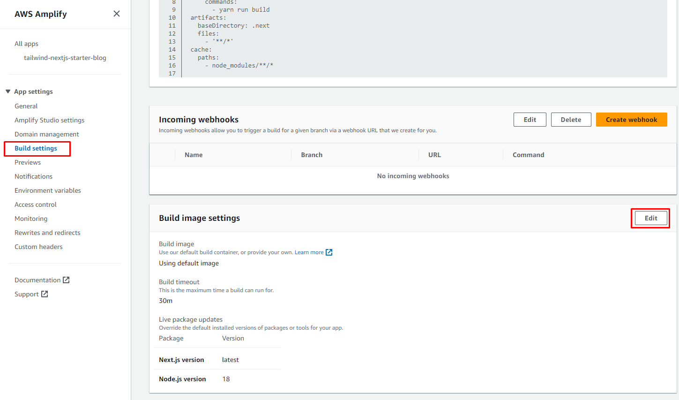Open Previews section
The width and height of the screenshot is (679, 400).
28,162
